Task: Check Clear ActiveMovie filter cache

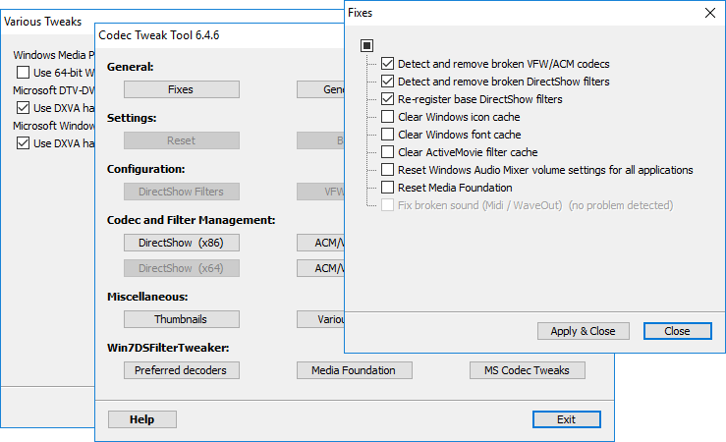Action: pyautogui.click(x=387, y=152)
